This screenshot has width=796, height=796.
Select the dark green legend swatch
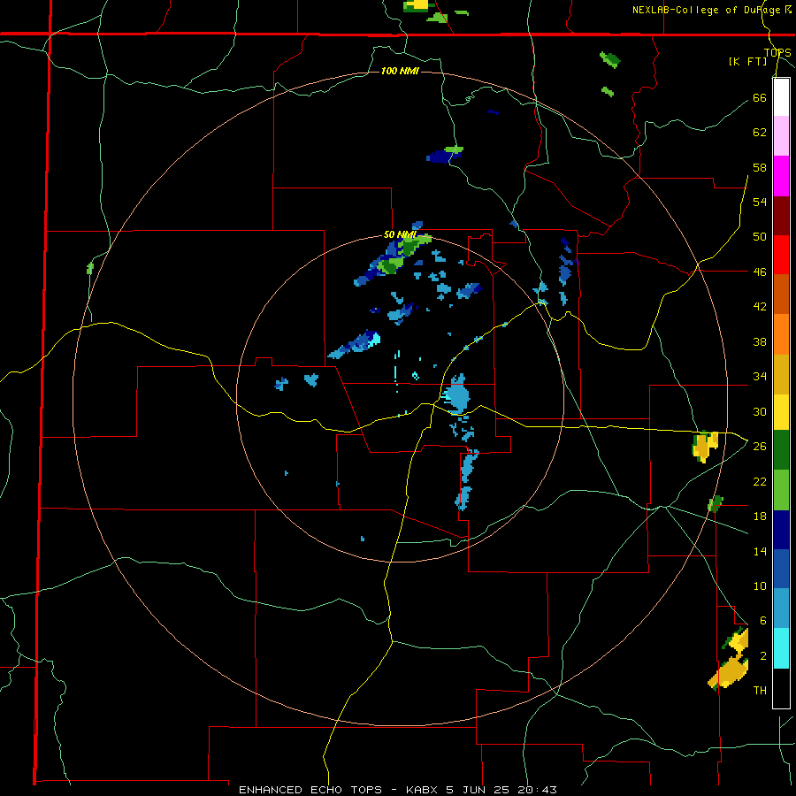point(781,450)
